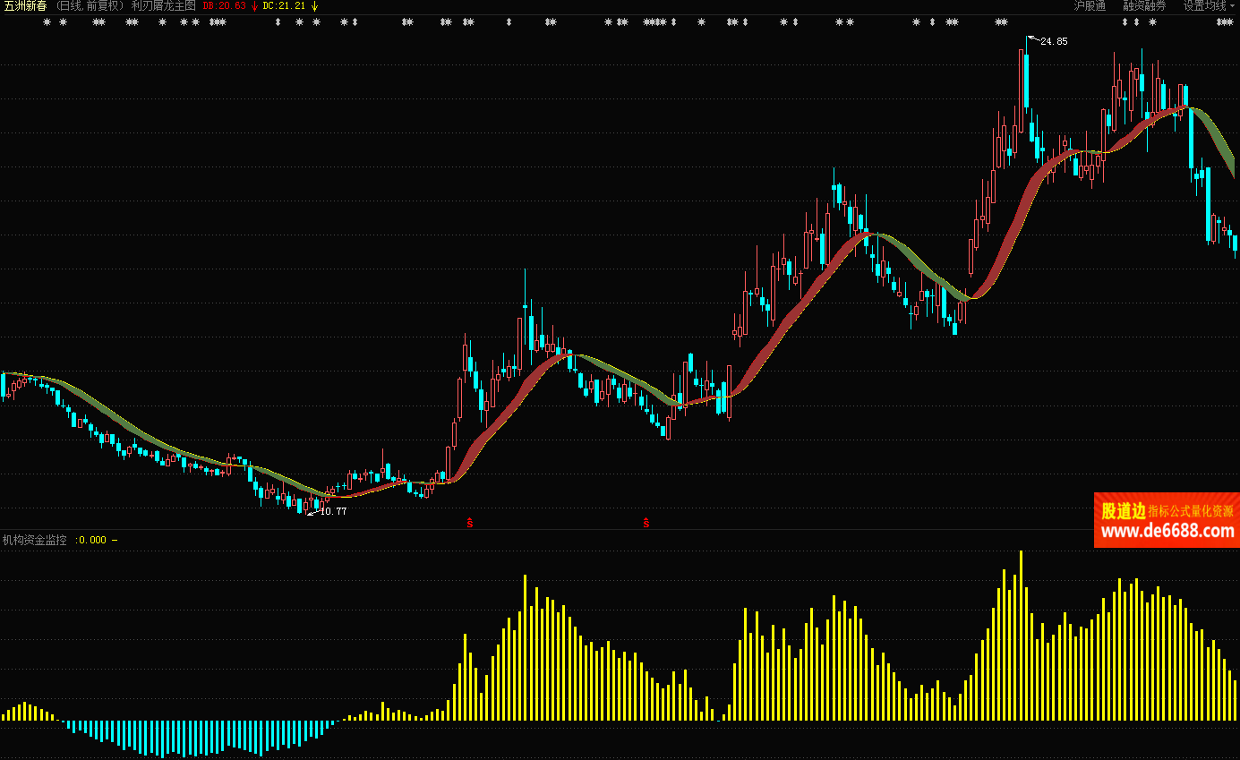Click the last star info marker at top right

(1152, 22)
